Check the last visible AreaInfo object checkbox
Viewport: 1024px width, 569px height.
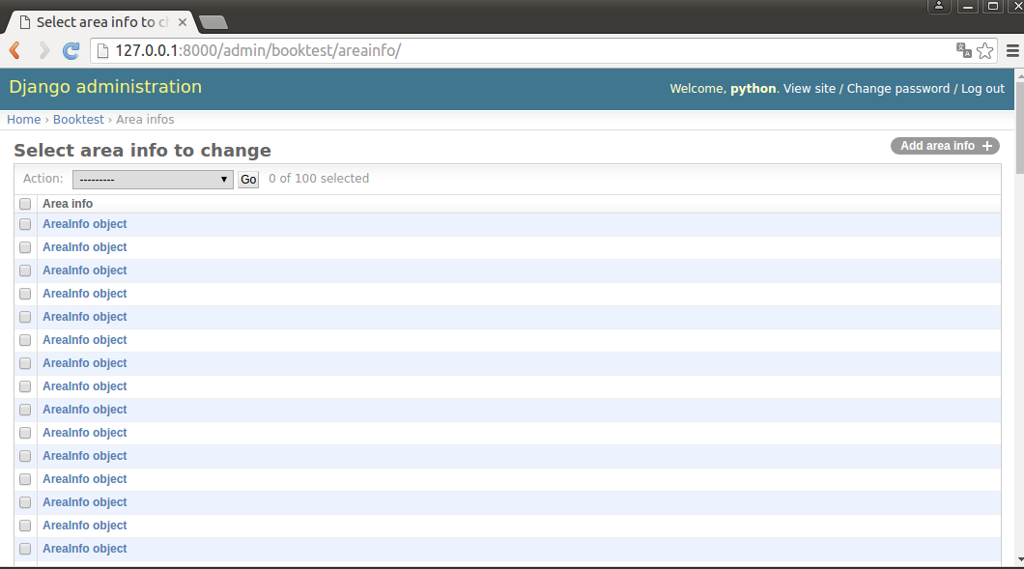[25, 549]
